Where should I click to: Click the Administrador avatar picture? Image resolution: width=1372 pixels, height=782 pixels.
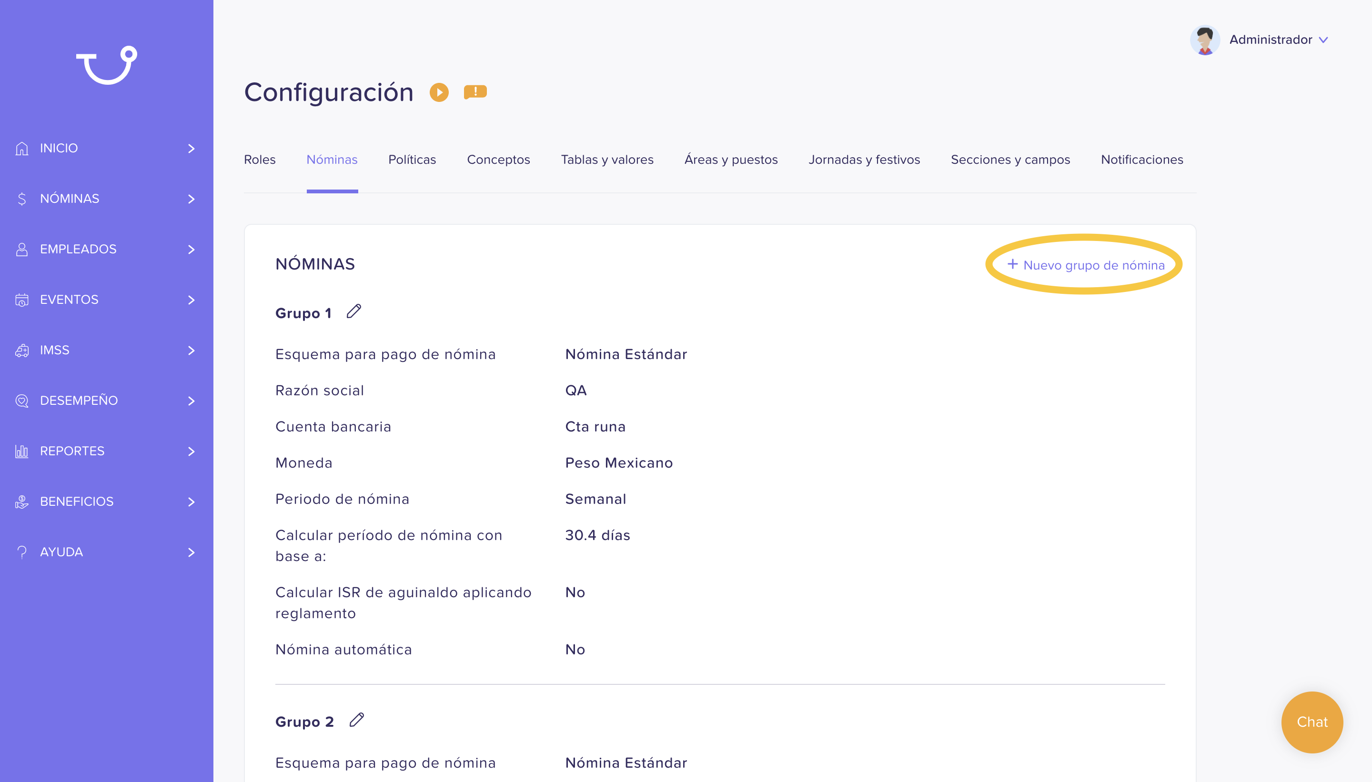(1204, 40)
